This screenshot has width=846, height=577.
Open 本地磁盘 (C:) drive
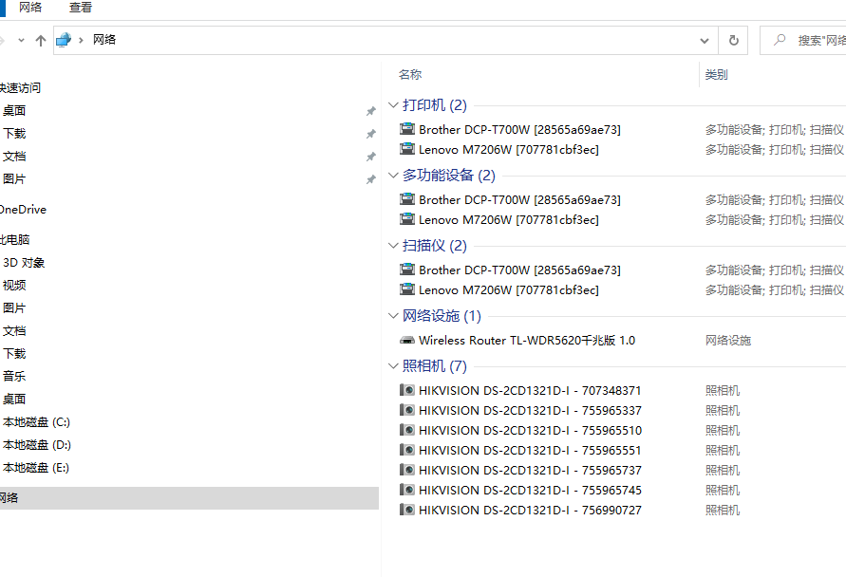37,422
